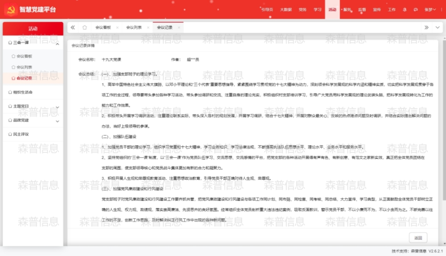Click the notification bell icon

pos(405,9)
